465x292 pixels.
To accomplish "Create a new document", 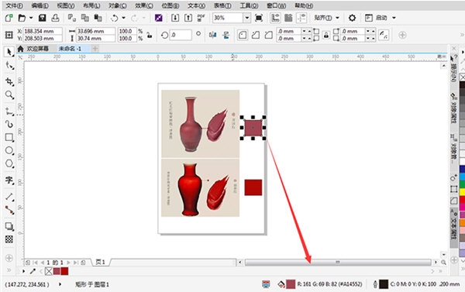I will (x=9, y=18).
